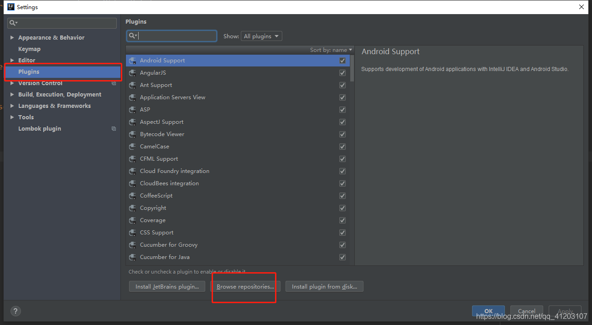
Task: Focus the settings sidebar search field
Action: [x=62, y=23]
